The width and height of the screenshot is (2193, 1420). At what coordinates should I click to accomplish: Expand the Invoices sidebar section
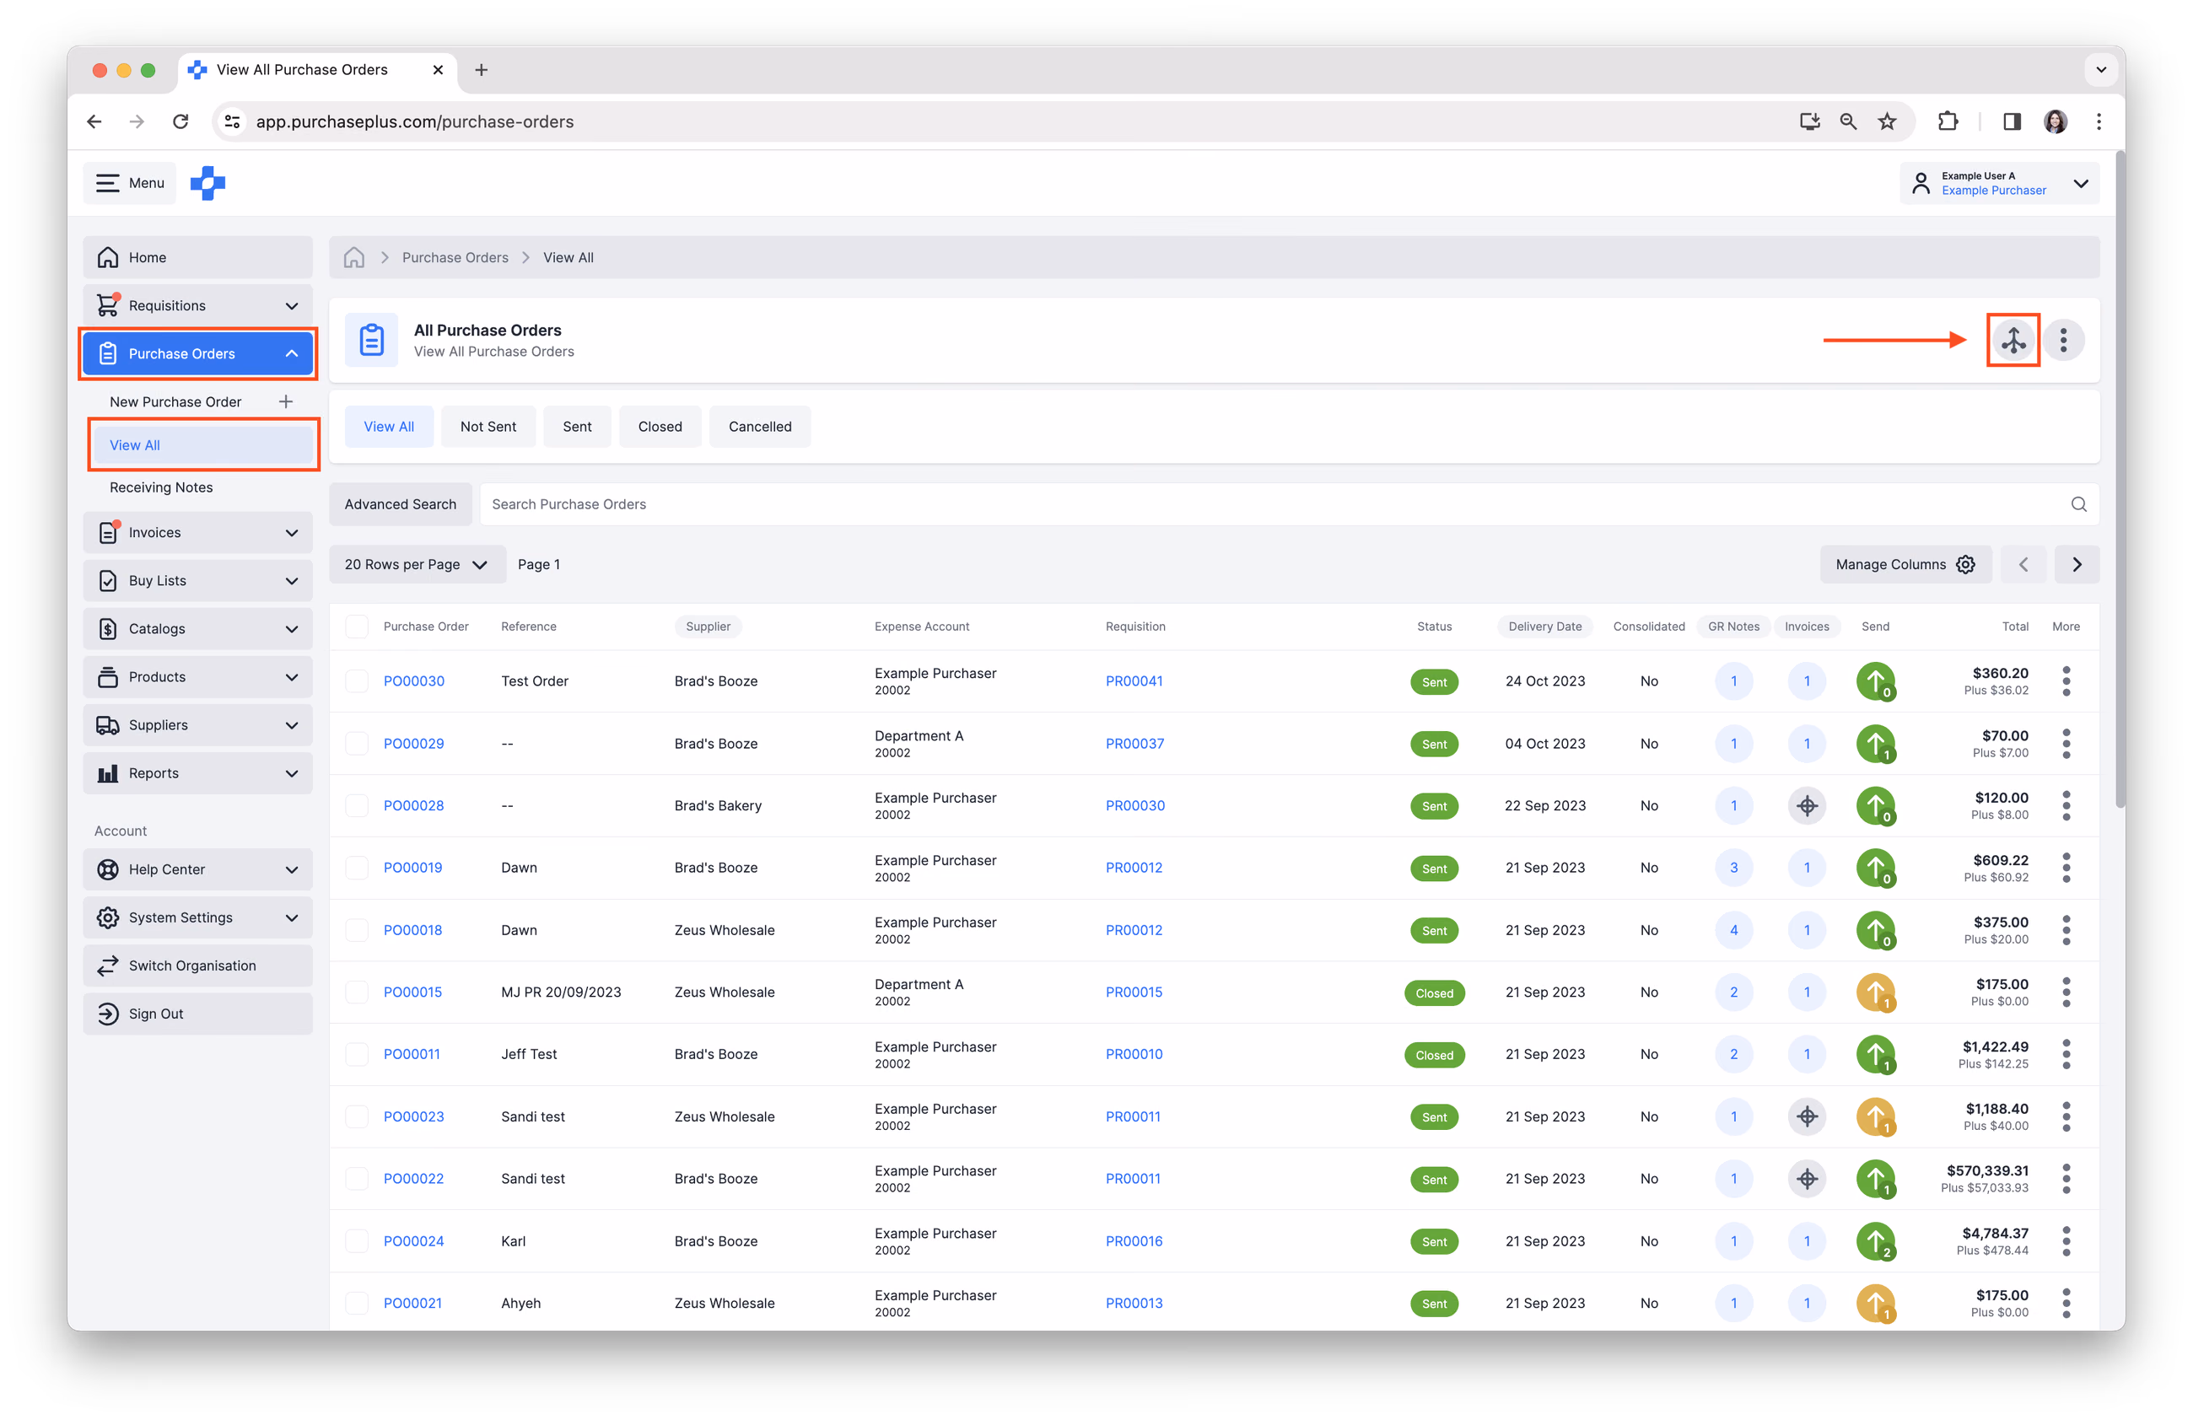pyautogui.click(x=197, y=532)
